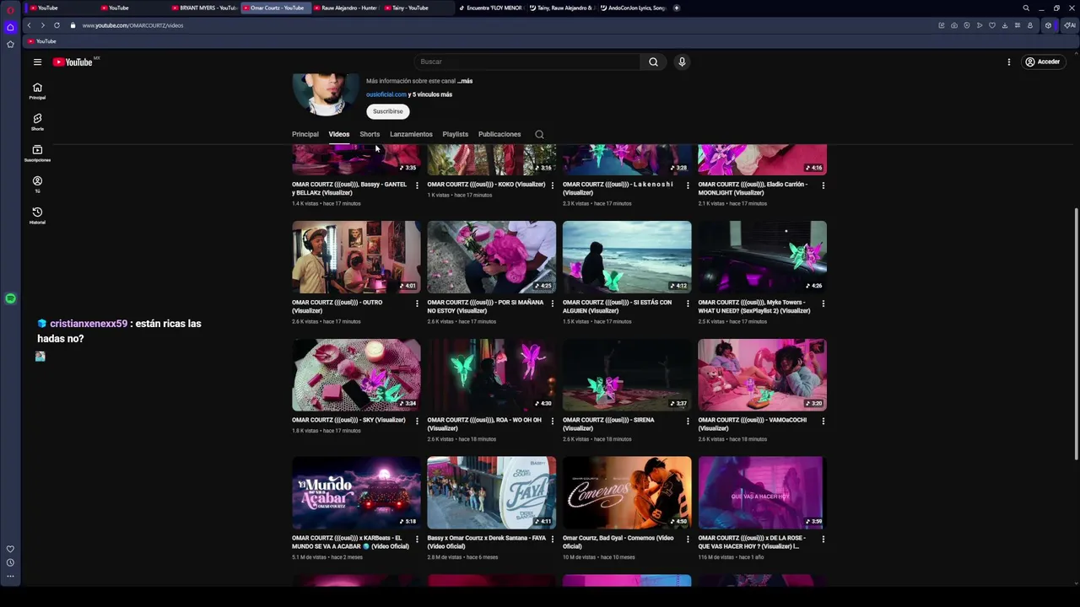Open options menu for GANTEL video
The image size is (1080, 607).
pyautogui.click(x=417, y=185)
